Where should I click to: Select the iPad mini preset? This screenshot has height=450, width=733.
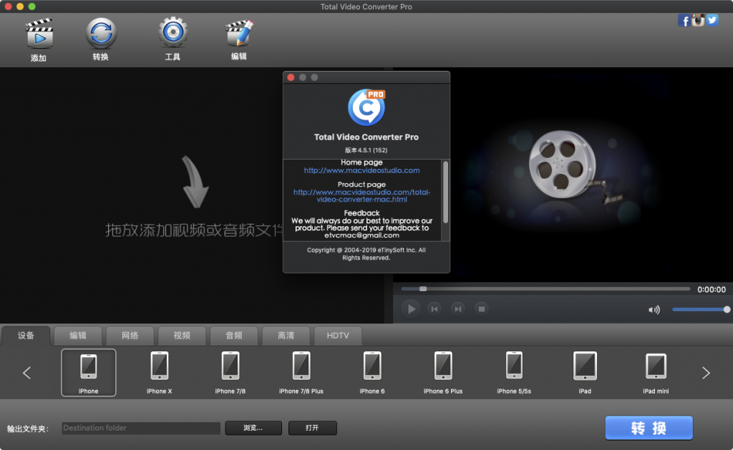click(656, 373)
